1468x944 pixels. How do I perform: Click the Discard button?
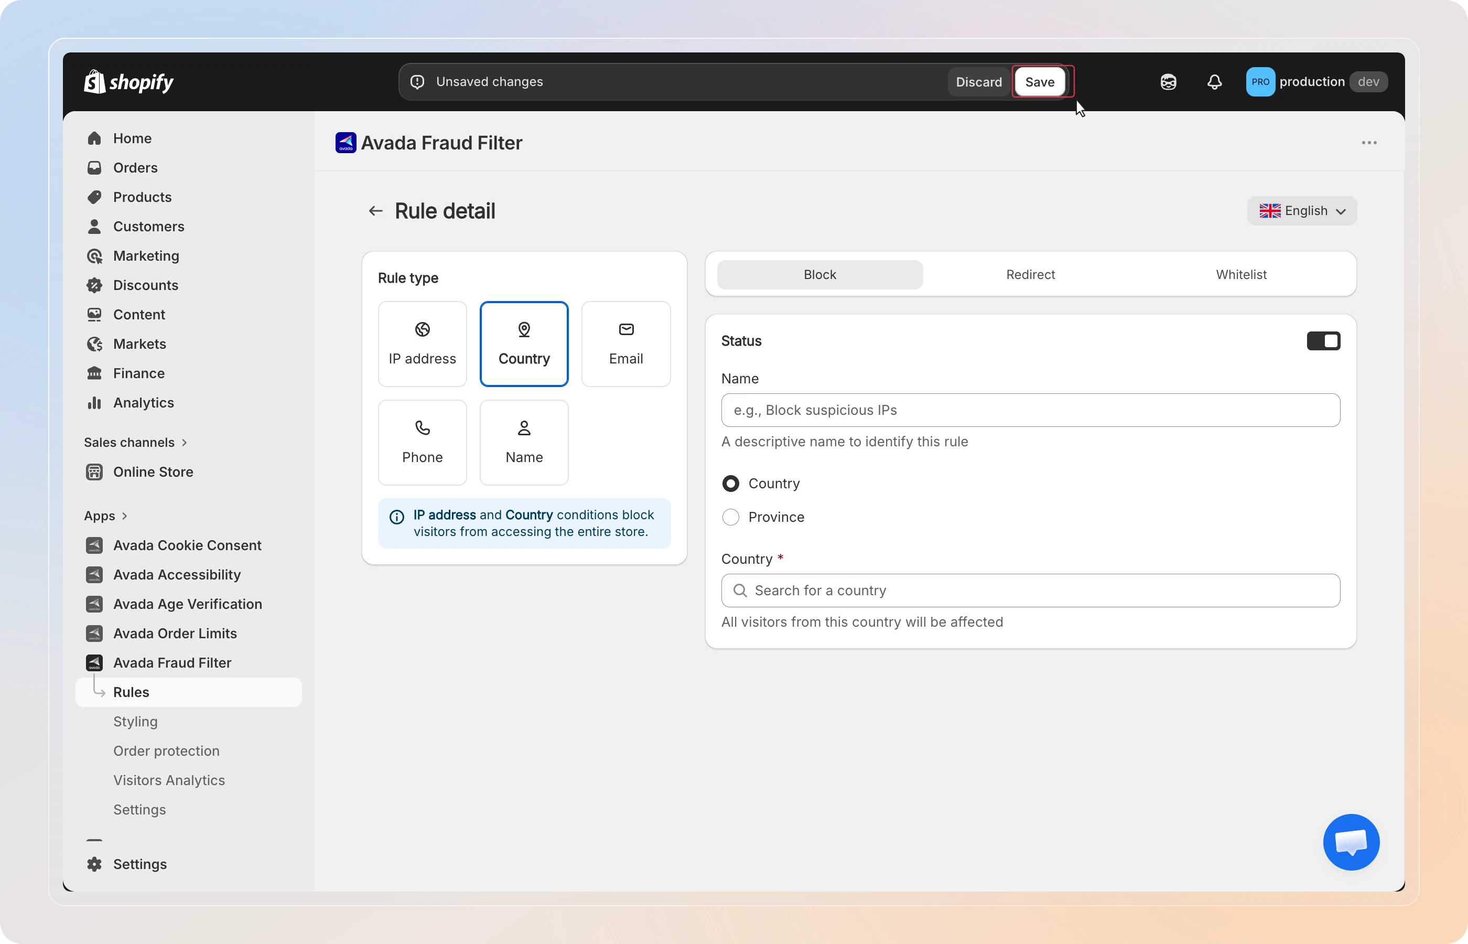tap(978, 81)
